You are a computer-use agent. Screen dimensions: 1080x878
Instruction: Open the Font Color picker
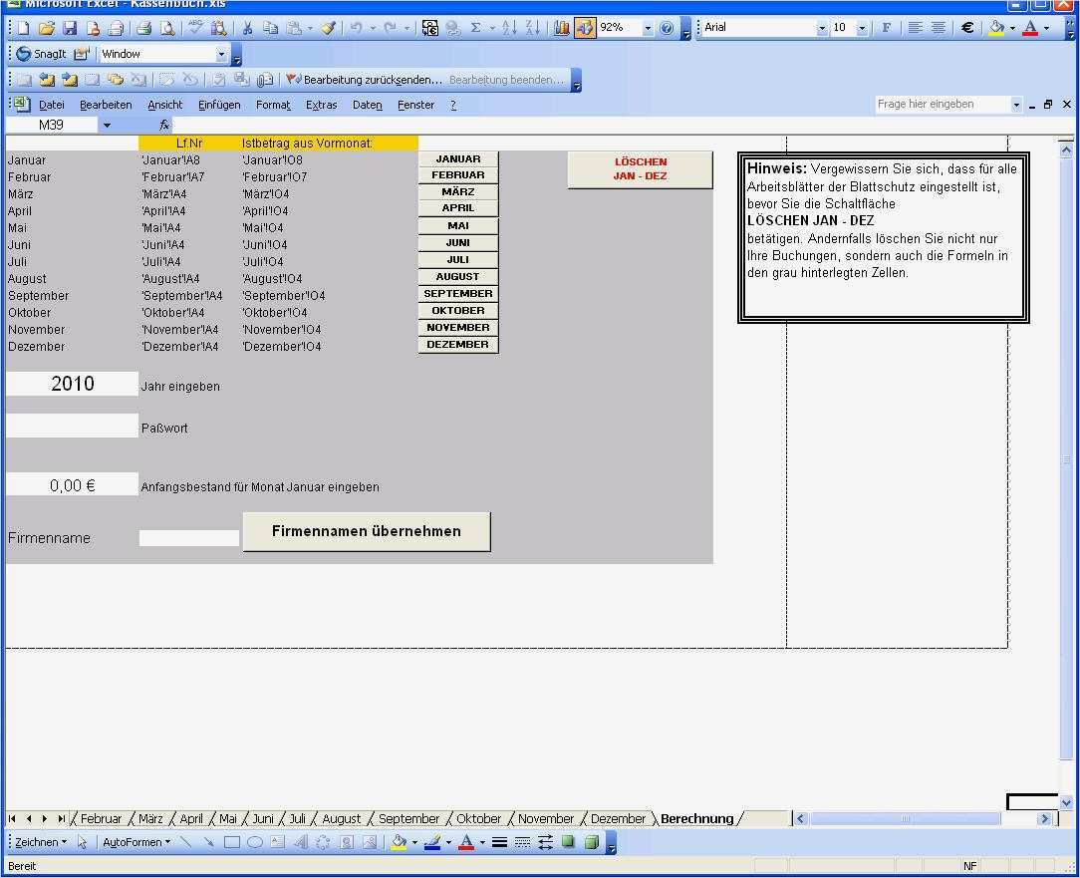point(1046,27)
